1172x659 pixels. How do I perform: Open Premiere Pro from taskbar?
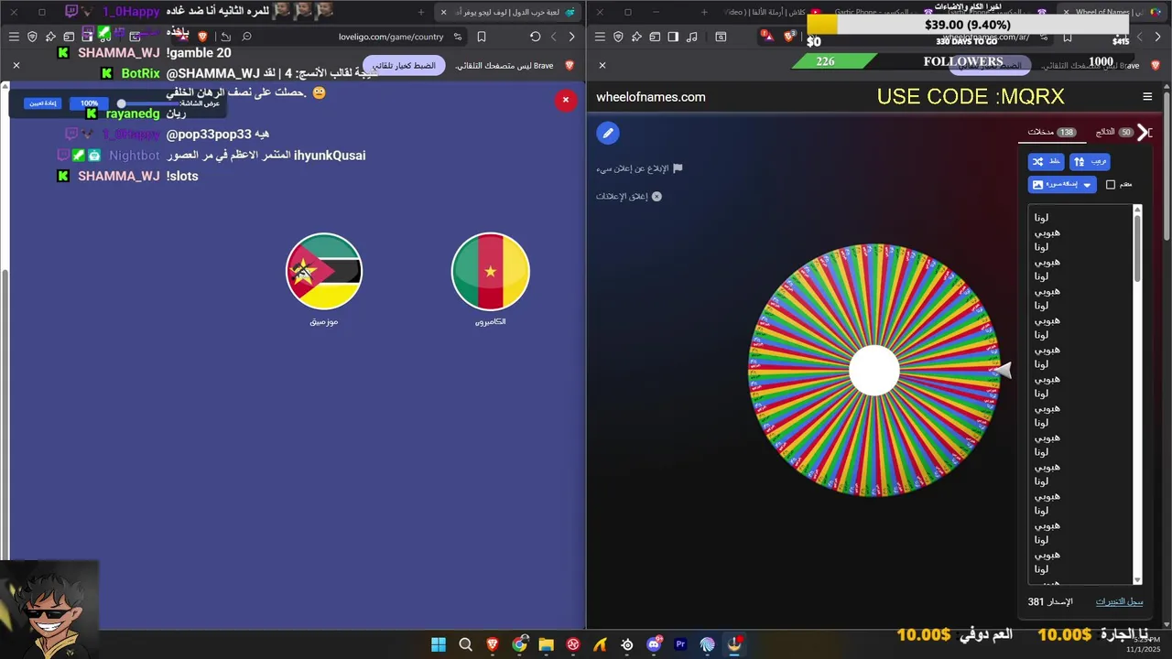point(680,644)
